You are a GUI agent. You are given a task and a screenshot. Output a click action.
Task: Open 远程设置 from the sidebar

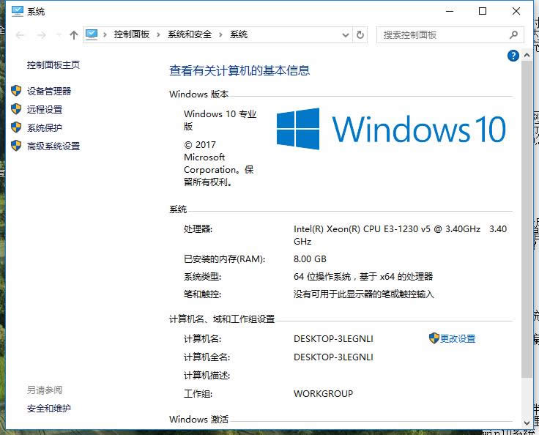pos(45,109)
